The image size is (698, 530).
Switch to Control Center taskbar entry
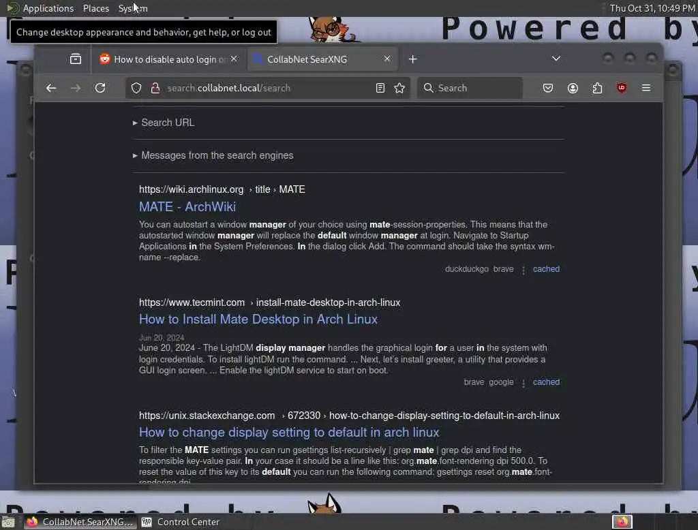coord(181,522)
